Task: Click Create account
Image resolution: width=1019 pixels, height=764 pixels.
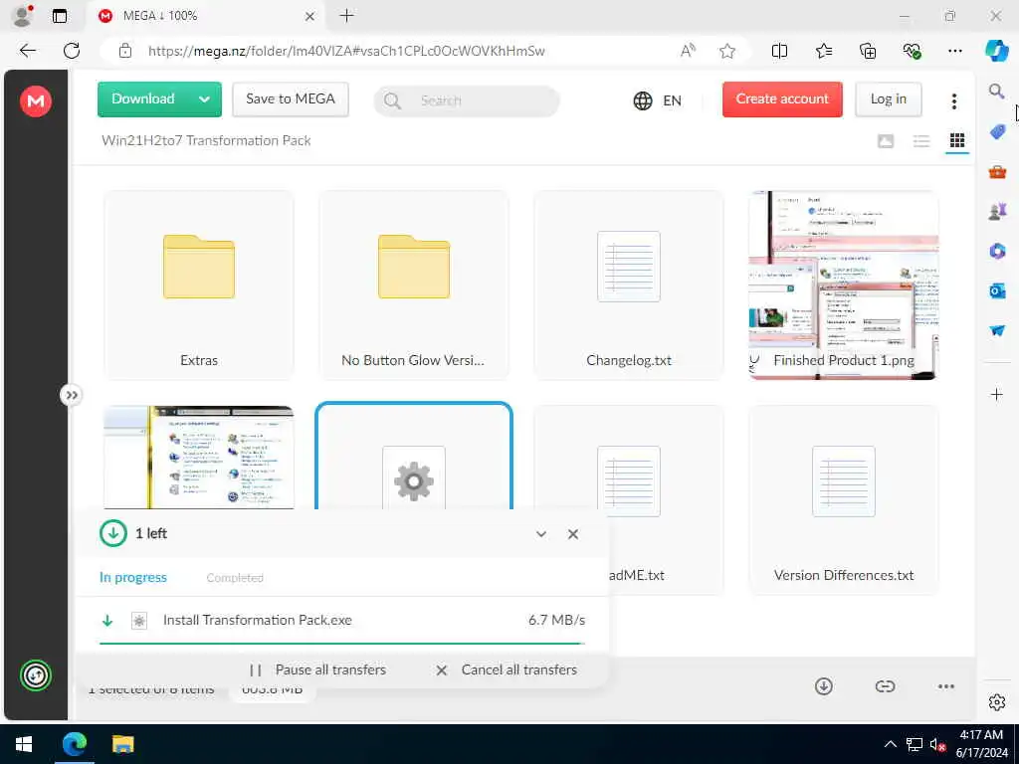Action: [x=782, y=99]
